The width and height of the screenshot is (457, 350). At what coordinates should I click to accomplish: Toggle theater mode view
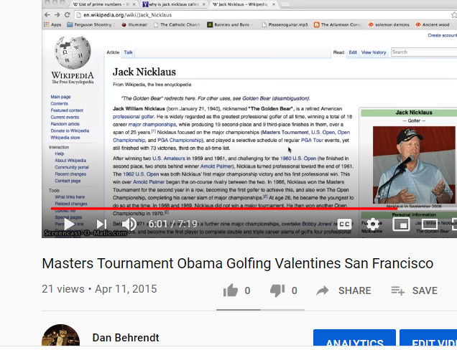click(x=430, y=224)
